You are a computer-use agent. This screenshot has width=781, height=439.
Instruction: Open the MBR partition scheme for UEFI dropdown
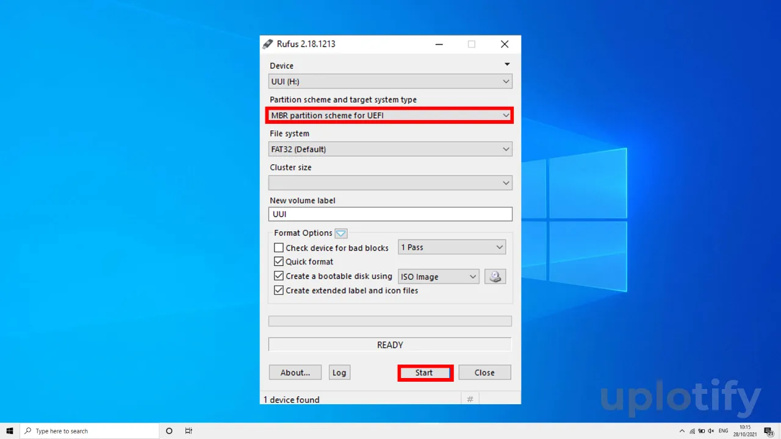(x=390, y=115)
